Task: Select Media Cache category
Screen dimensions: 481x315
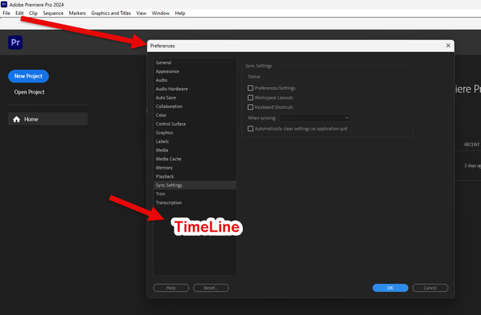Action: click(x=195, y=159)
